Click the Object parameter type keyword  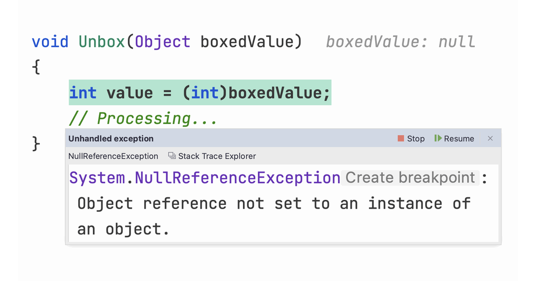(162, 41)
